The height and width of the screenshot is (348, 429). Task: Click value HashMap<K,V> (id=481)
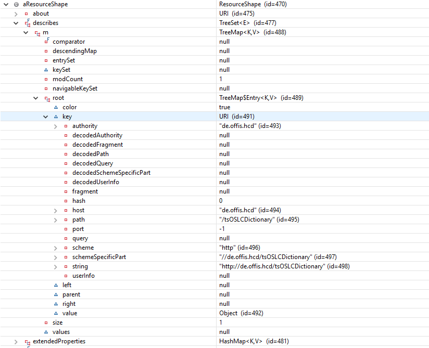(254, 341)
